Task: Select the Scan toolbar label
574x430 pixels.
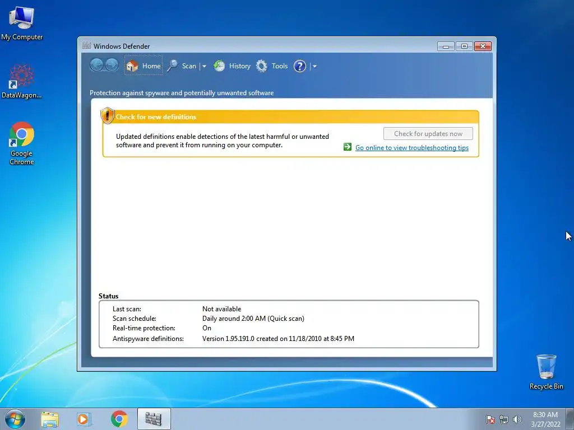Action: (x=189, y=66)
